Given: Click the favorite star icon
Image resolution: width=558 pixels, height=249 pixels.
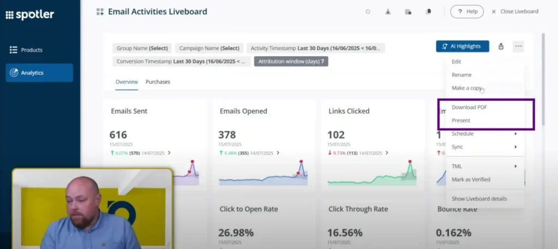Looking at the screenshot, I should (368, 11).
